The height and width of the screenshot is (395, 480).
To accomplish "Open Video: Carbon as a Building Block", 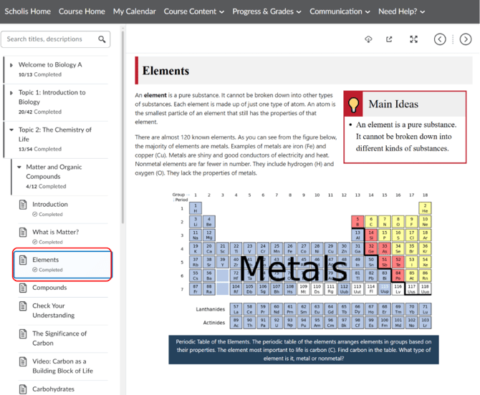I will click(x=63, y=366).
